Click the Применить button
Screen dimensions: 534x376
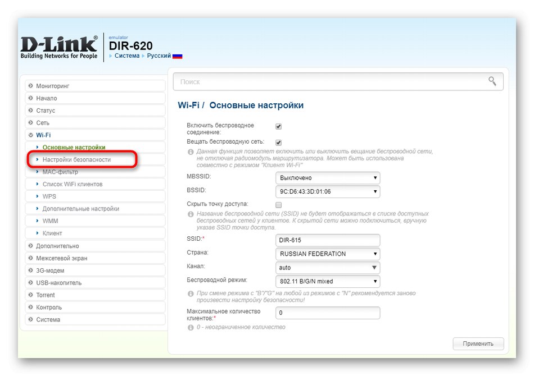[478, 343]
